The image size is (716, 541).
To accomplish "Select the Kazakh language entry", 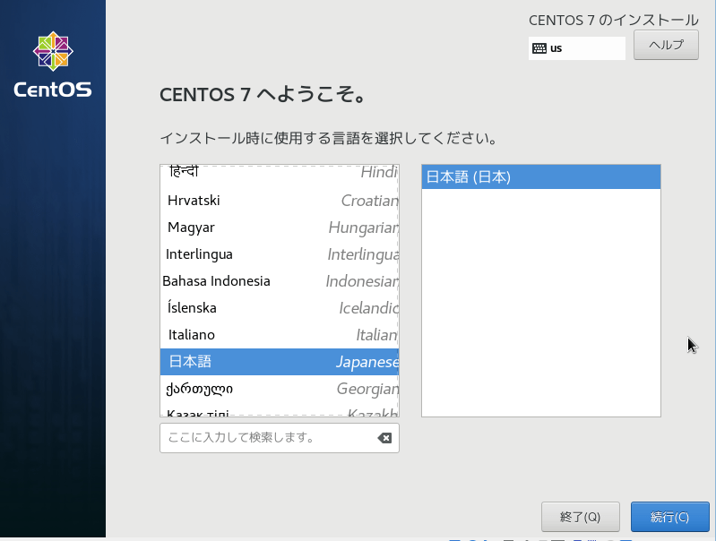I will click(280, 412).
